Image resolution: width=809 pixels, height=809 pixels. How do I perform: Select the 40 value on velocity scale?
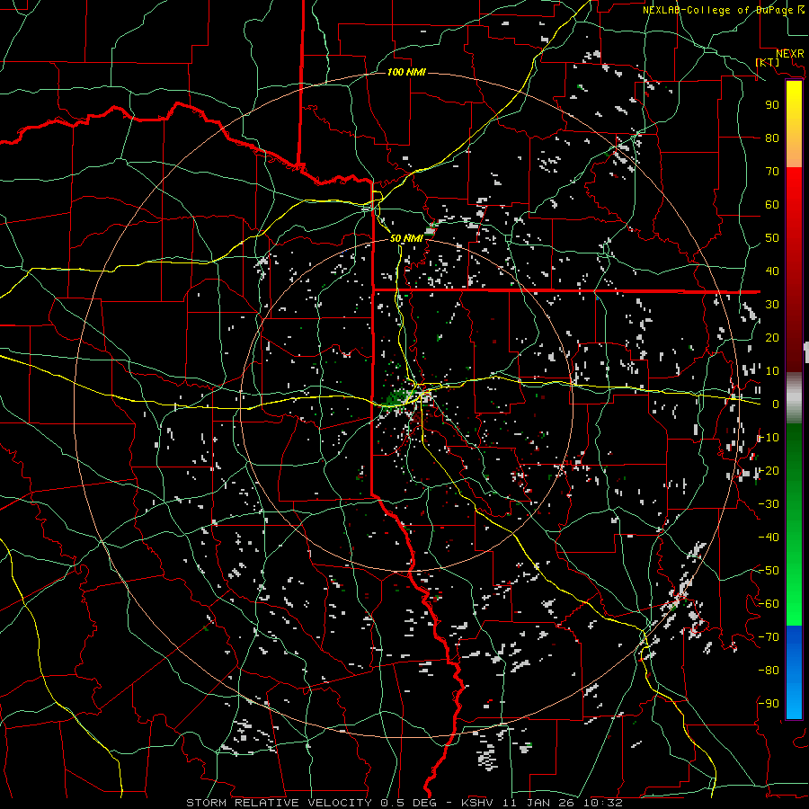772,271
